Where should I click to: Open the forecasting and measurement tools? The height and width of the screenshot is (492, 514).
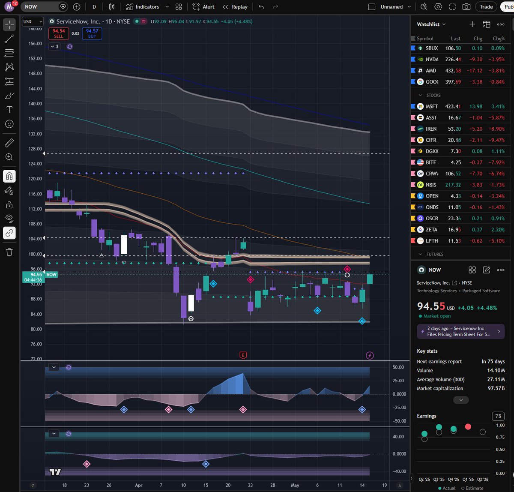point(9,81)
